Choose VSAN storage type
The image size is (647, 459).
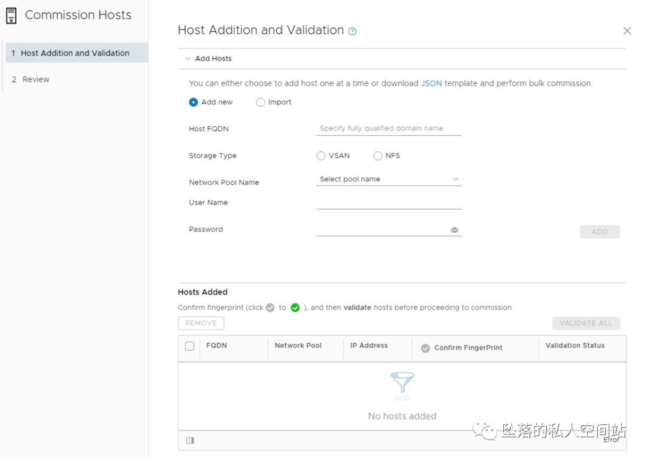[x=321, y=156]
